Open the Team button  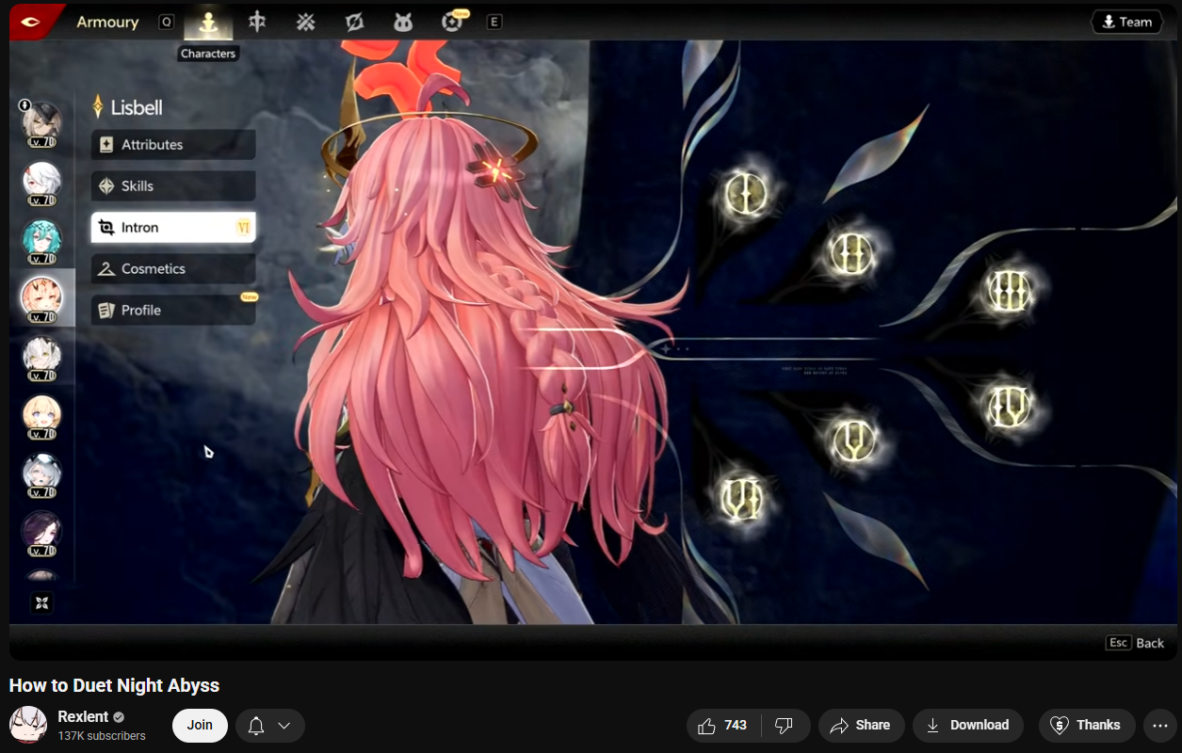tap(1126, 22)
